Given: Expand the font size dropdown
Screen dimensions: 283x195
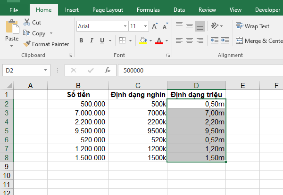Looking at the screenshot, I should [x=146, y=26].
